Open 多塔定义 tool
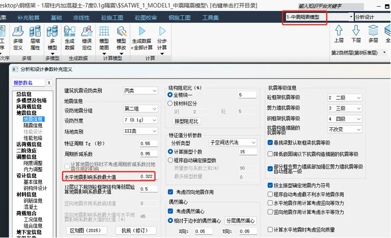Screen dimensions: 391x238 click(18, 38)
